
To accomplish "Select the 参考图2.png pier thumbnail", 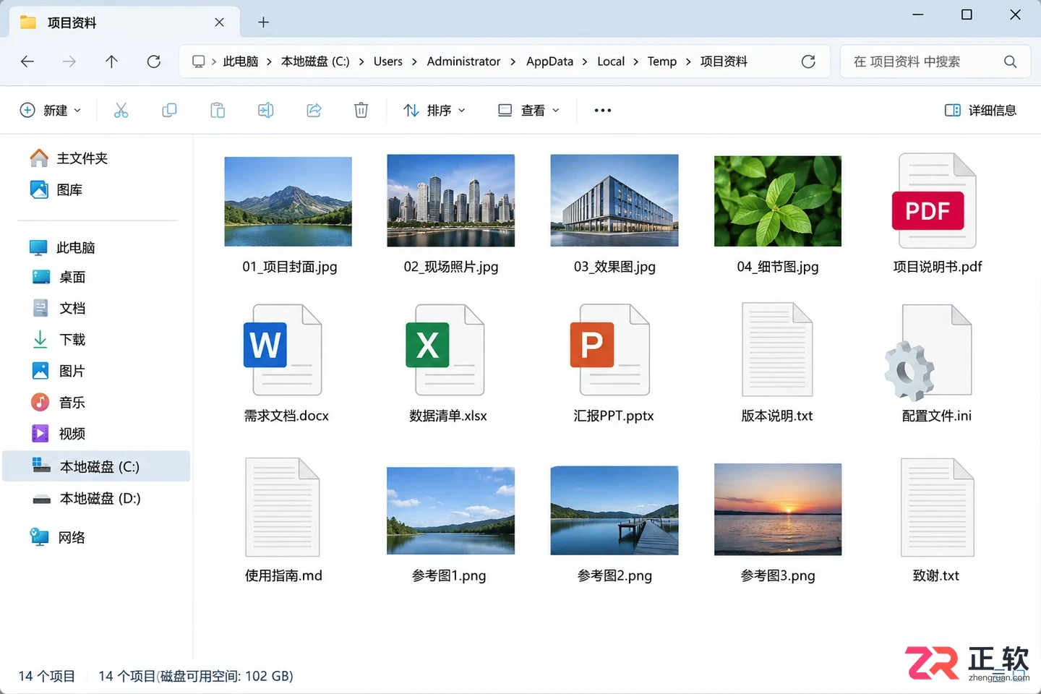I will [x=614, y=510].
